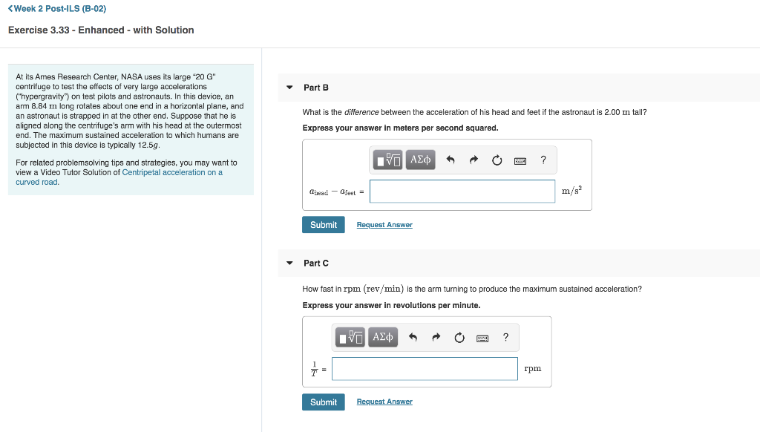760x432 pixels.
Task: Collapse the Part C section
Action: (289, 263)
